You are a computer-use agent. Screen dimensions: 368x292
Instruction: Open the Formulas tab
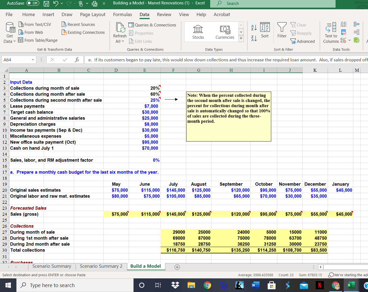click(x=122, y=14)
